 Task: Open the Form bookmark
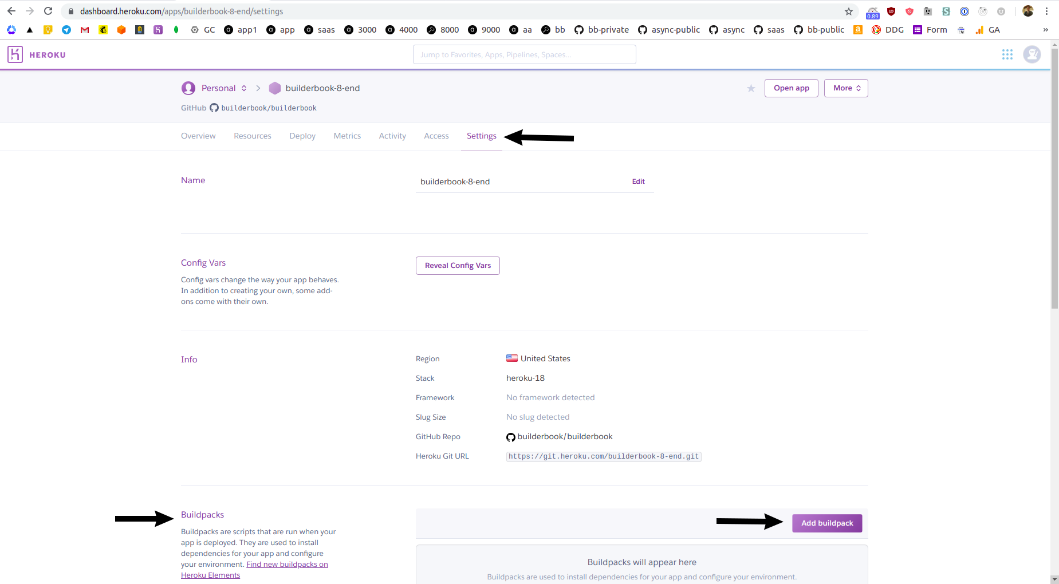click(930, 30)
